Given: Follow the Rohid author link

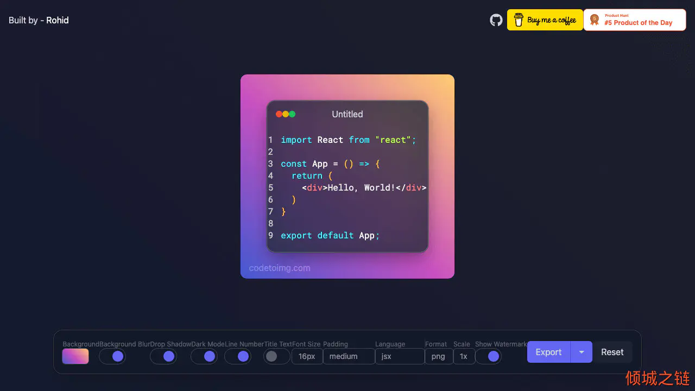Looking at the screenshot, I should pos(57,20).
